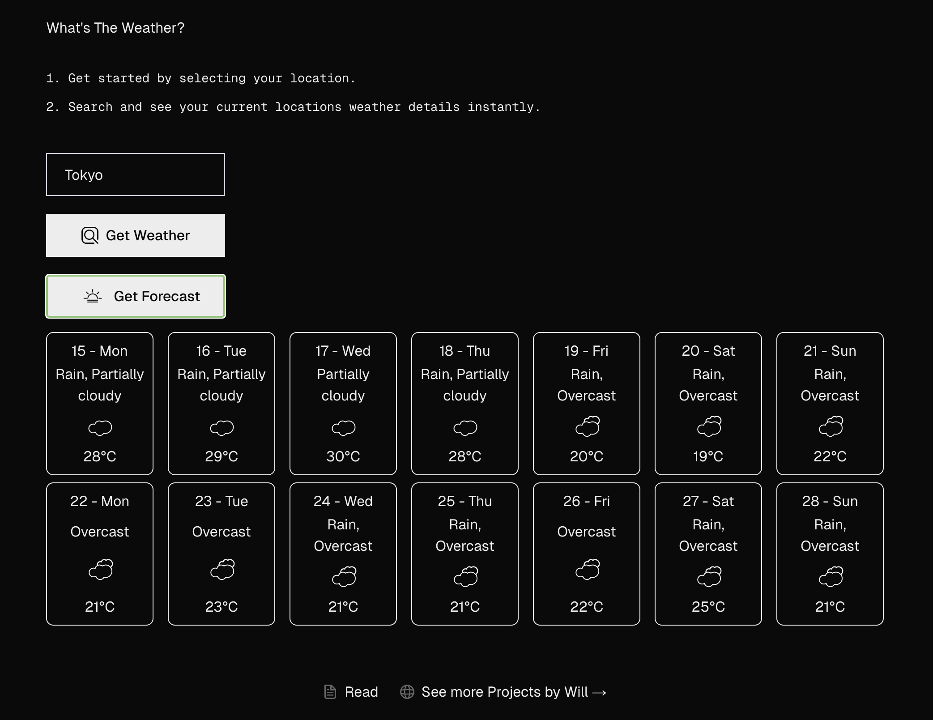The width and height of the screenshot is (933, 720).
Task: Click the document icon beside Read
Action: point(330,692)
